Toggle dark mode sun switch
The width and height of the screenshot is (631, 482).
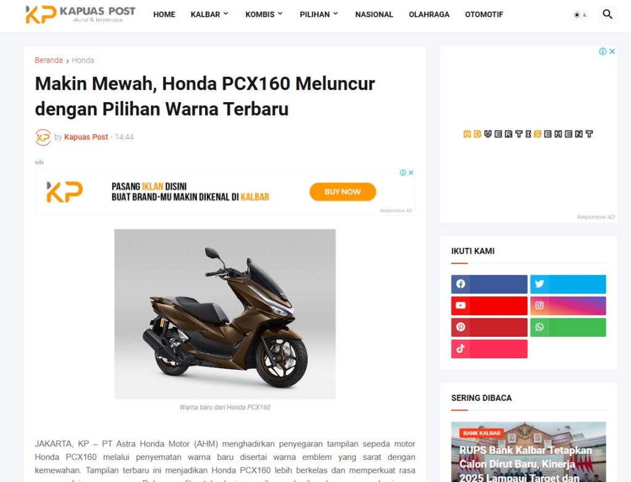pos(580,15)
